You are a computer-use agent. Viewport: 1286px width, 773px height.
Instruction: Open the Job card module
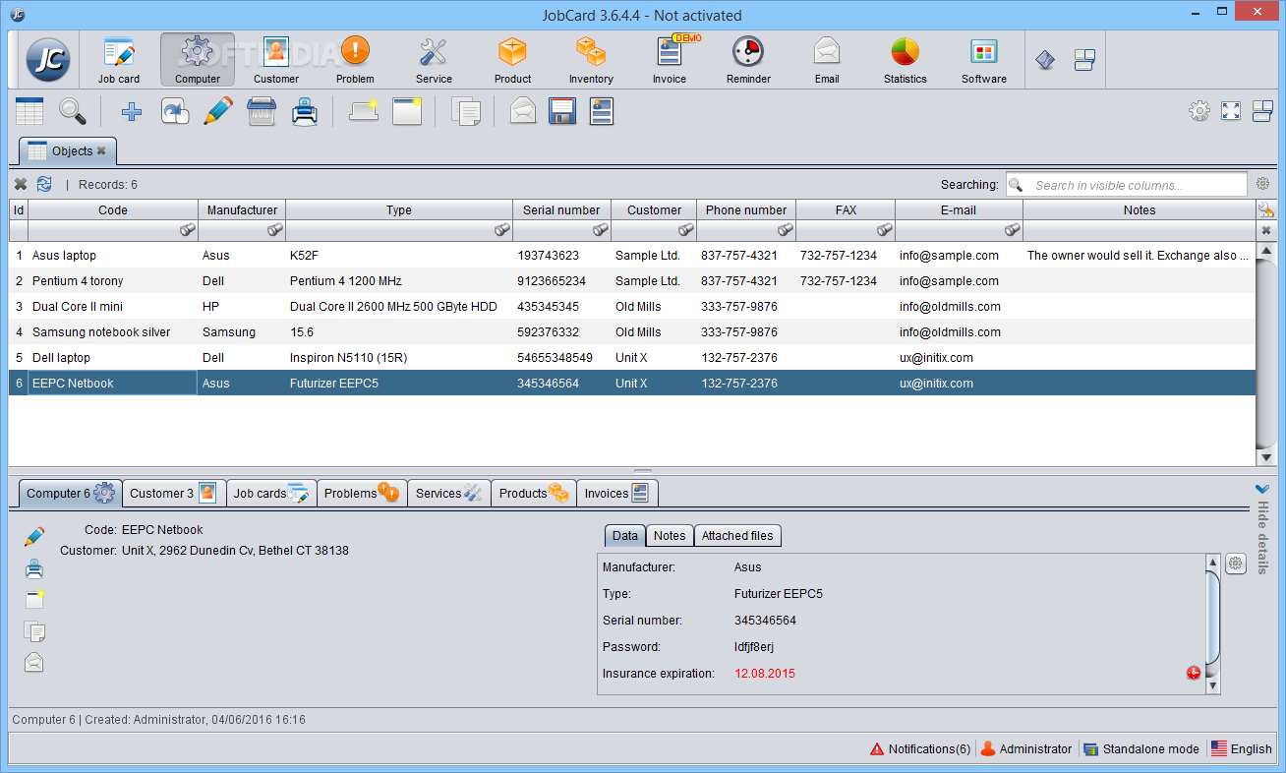coord(119,60)
